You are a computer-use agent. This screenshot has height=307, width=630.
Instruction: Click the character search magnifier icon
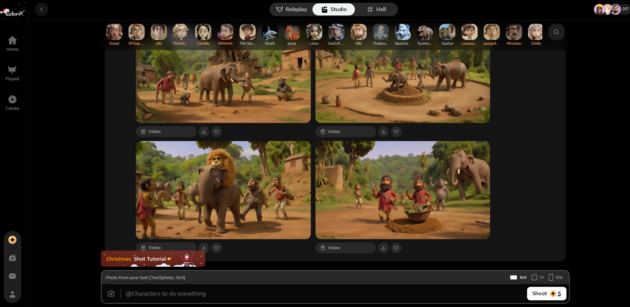point(556,32)
